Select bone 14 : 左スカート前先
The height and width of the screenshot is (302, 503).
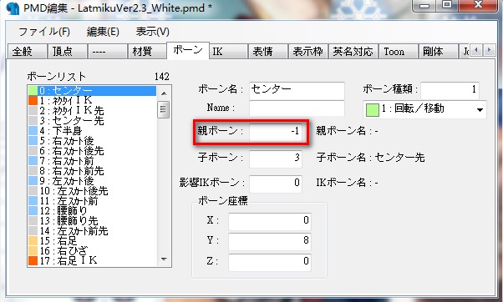[92, 231]
